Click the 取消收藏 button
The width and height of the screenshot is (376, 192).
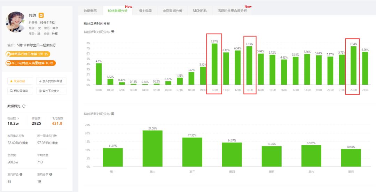[x=20, y=81]
